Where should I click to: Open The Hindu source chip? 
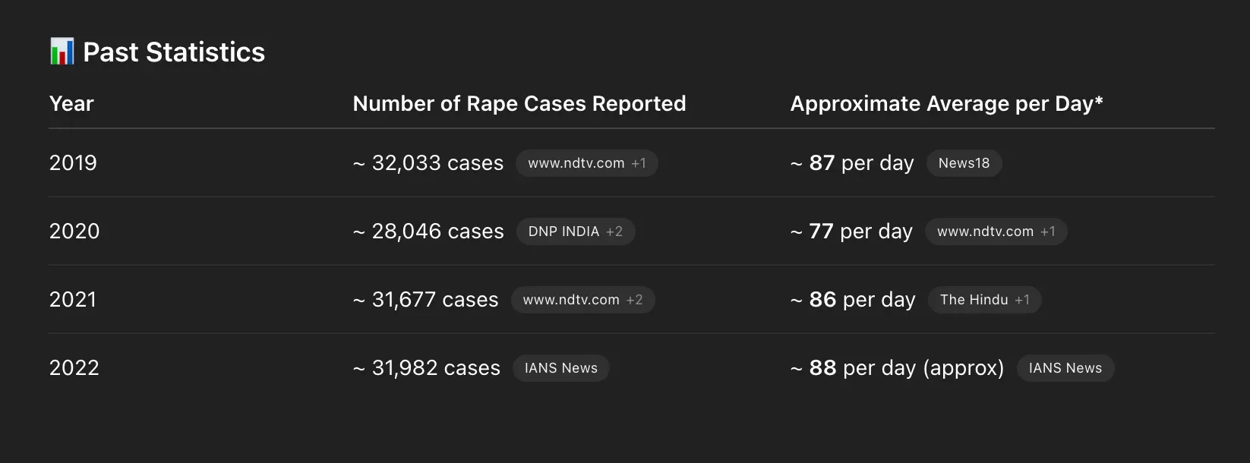coord(984,300)
